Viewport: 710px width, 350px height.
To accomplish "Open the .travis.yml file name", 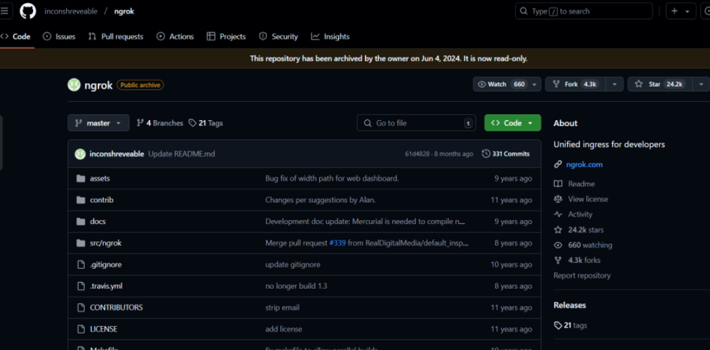I will point(106,286).
